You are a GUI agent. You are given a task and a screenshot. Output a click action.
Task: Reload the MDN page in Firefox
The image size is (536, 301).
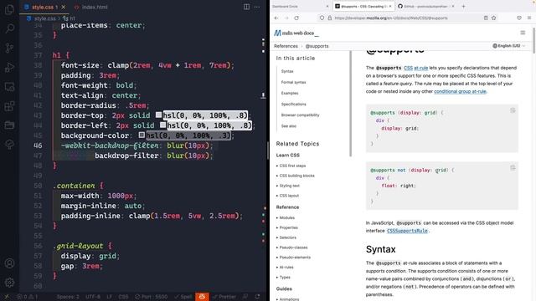click(296, 18)
